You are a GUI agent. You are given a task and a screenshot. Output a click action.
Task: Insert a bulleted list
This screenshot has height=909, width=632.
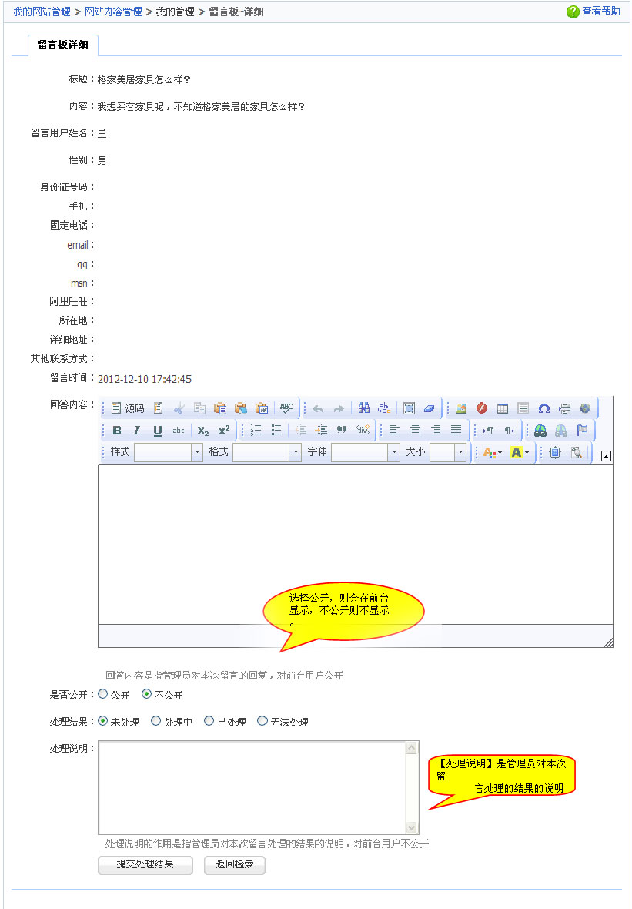coord(276,430)
